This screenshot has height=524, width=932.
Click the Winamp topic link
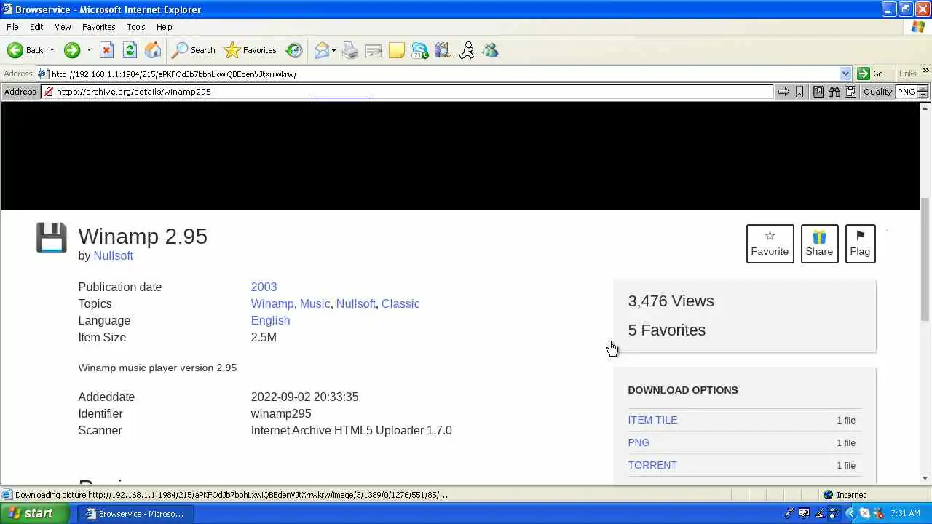point(272,303)
